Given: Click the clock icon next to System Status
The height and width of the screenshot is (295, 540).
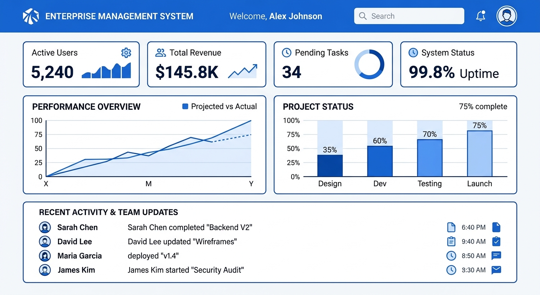Looking at the screenshot, I should click(x=413, y=53).
